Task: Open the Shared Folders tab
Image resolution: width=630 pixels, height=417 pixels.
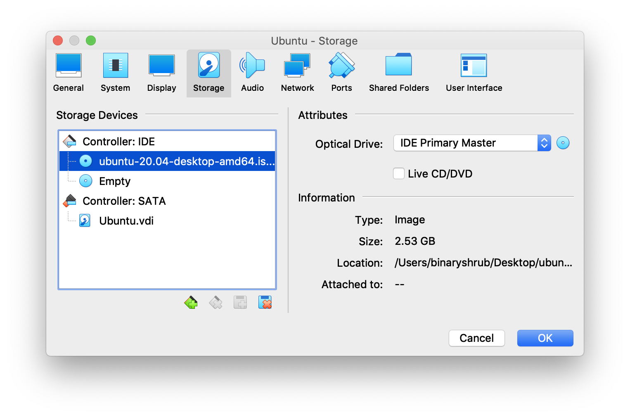Action: pos(399,73)
